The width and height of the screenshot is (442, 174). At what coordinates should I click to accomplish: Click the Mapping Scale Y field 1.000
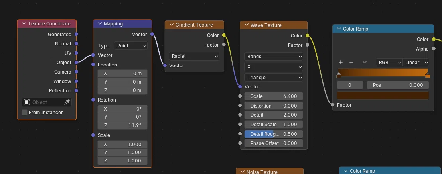coord(122,152)
